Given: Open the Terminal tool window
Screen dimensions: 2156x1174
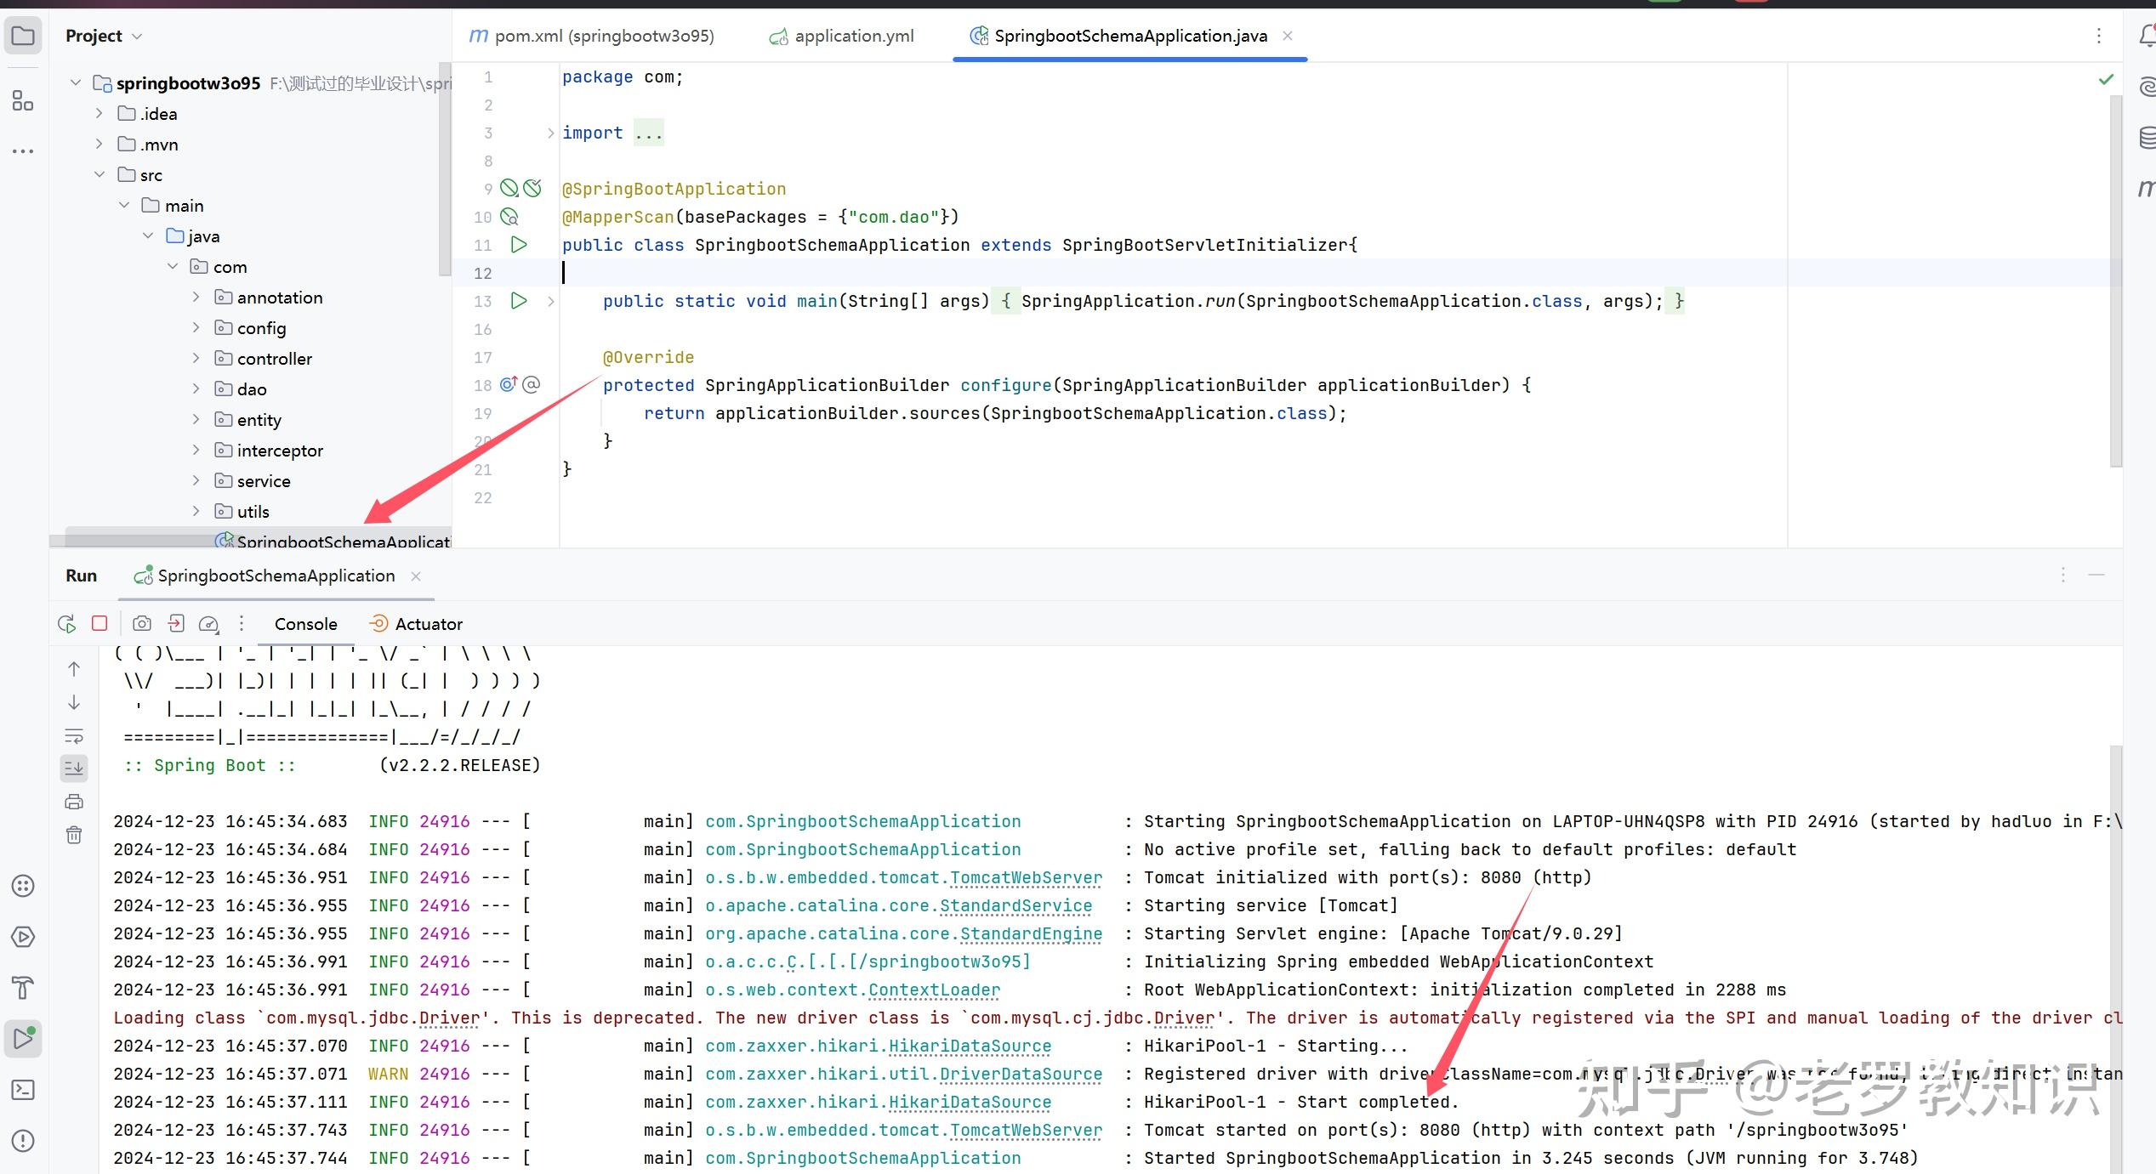Looking at the screenshot, I should (x=23, y=1090).
